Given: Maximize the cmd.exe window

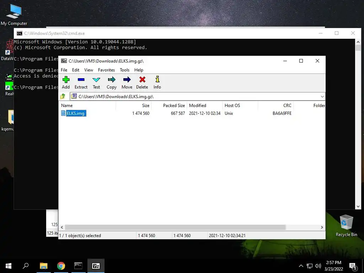Looking at the screenshot, I should [x=337, y=33].
